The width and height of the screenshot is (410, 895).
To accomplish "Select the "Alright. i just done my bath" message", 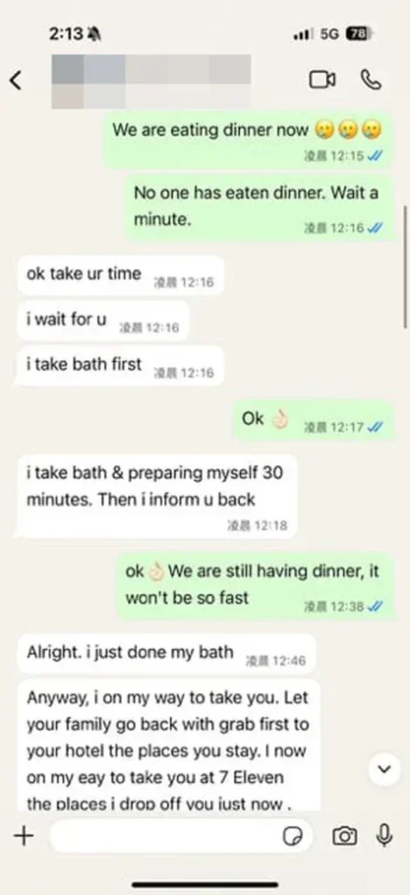I will [166, 654].
